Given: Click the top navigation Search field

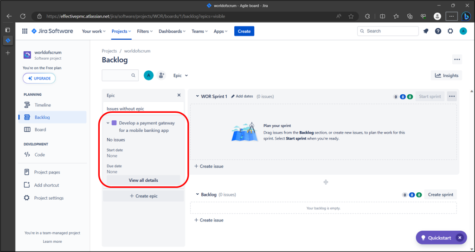Looking at the screenshot, I should click(388, 31).
